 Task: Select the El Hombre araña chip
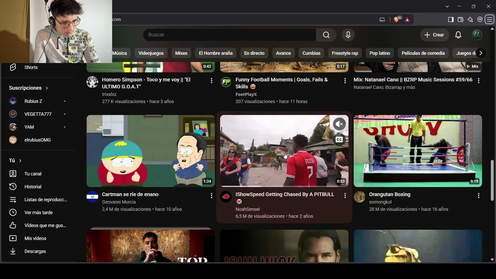click(x=215, y=53)
